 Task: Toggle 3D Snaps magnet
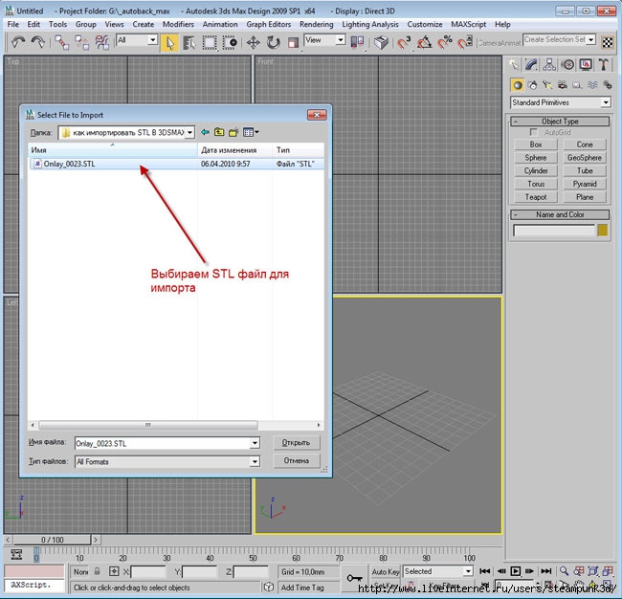tap(404, 42)
